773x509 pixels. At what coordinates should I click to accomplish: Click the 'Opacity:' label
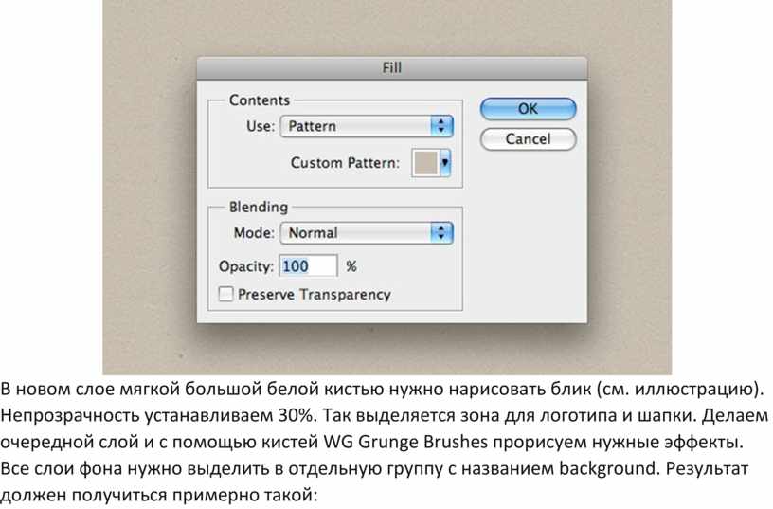246,266
